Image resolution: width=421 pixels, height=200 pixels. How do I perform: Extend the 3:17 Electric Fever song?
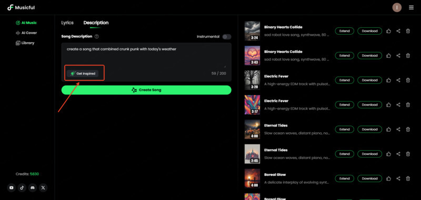pos(345,104)
